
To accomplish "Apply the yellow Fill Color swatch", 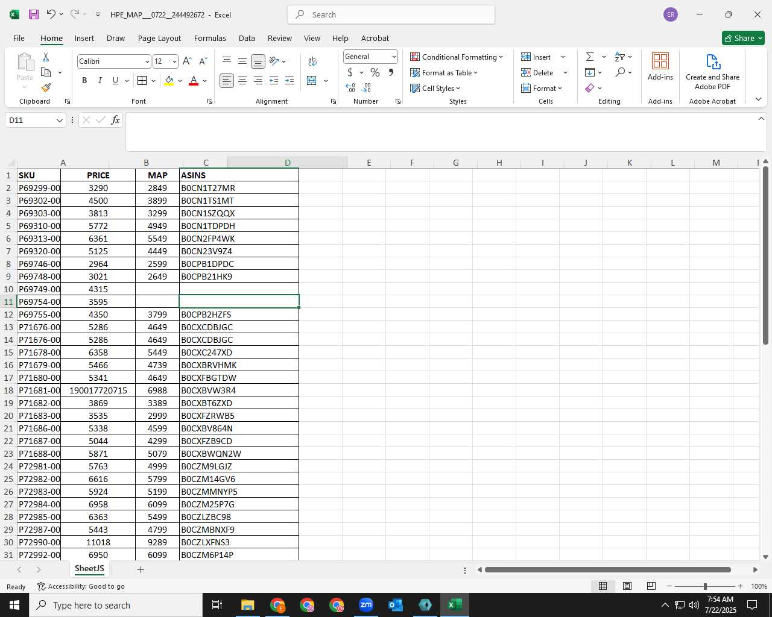I will 169,81.
